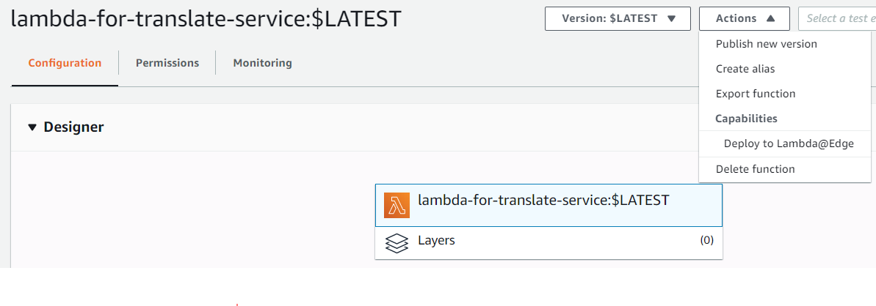Close the Actions dropdown menu
Screen dimensions: 876x306
tap(744, 18)
